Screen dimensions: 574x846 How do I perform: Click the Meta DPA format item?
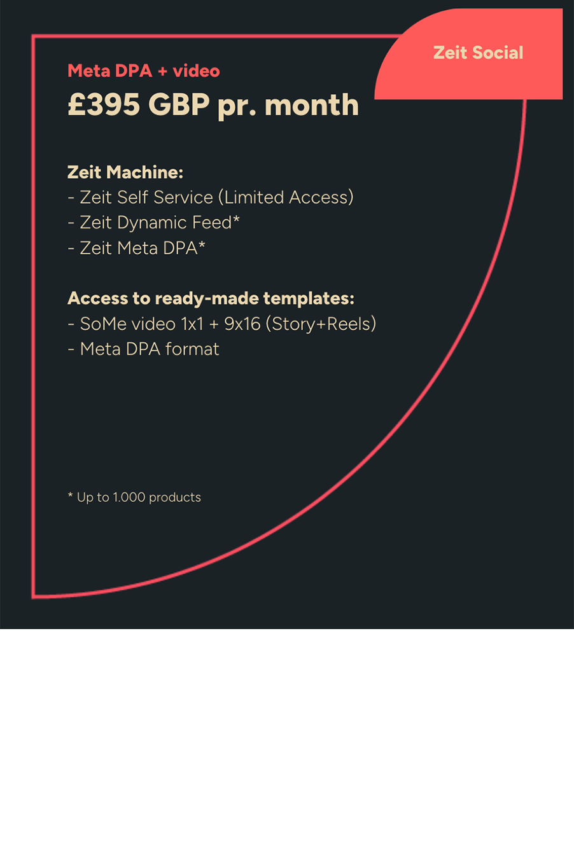(x=143, y=349)
